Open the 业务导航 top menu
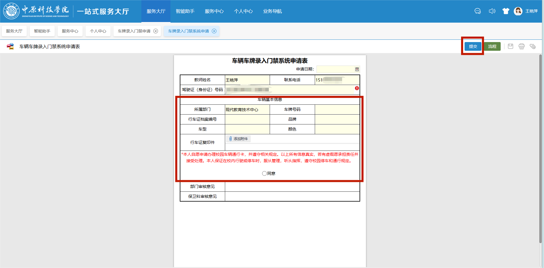 272,11
